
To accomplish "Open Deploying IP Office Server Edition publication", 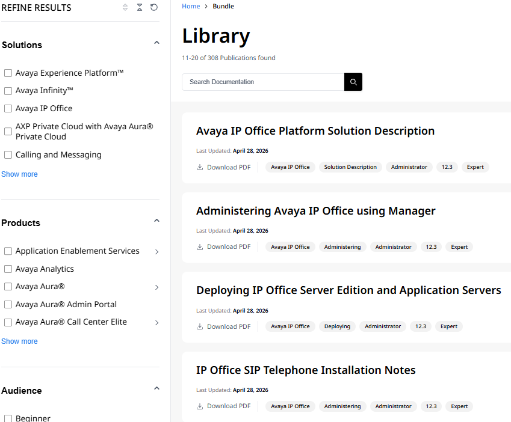I will (x=348, y=290).
